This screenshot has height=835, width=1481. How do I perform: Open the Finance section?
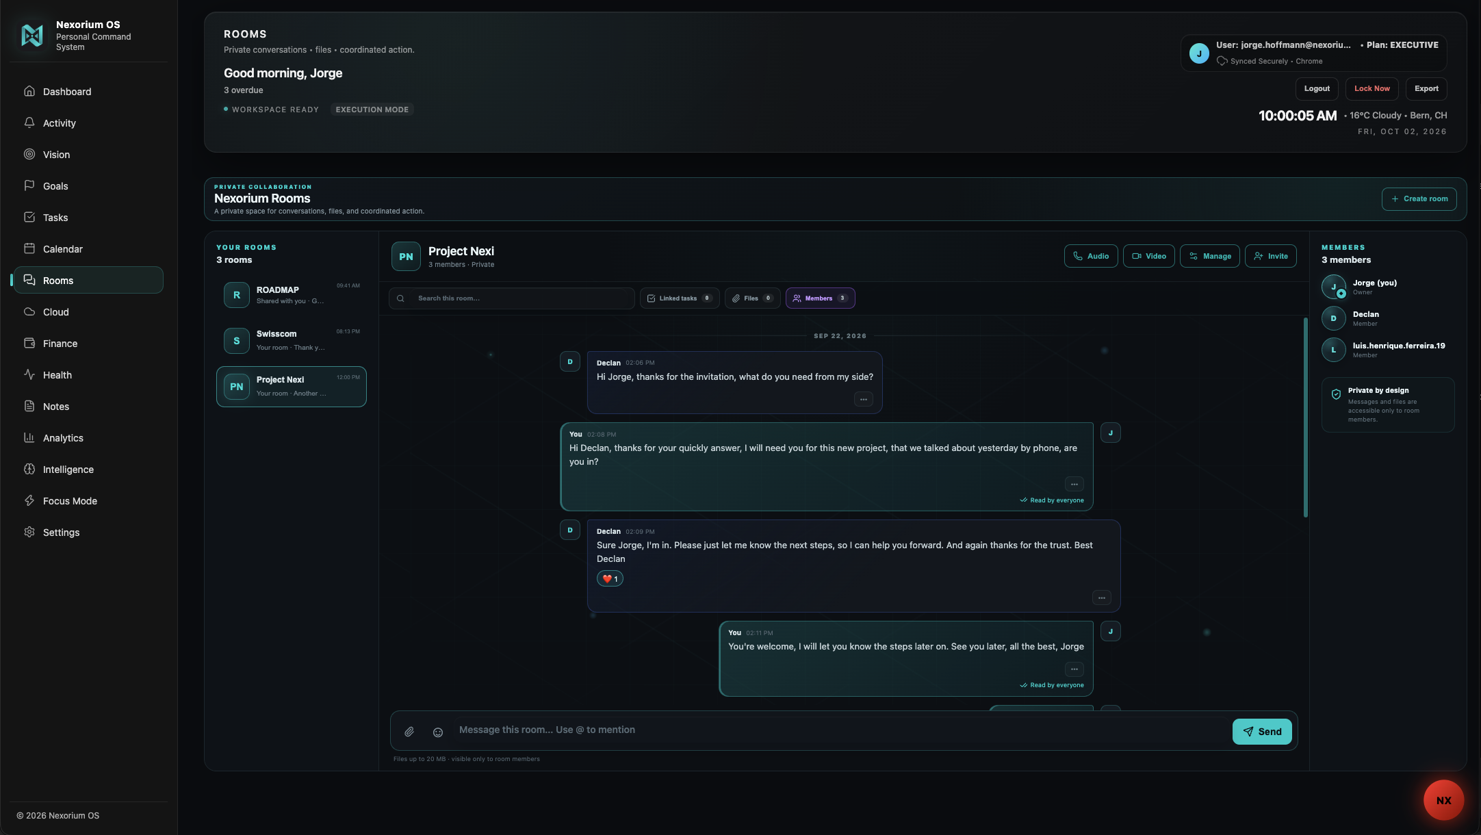coord(88,344)
